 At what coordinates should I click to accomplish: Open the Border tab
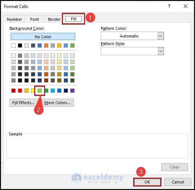(54, 19)
